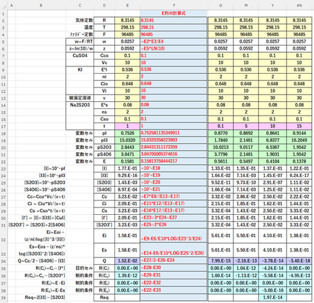Select the "気体定数" label cell
The width and height of the screenshot is (314, 303).
(80, 20)
